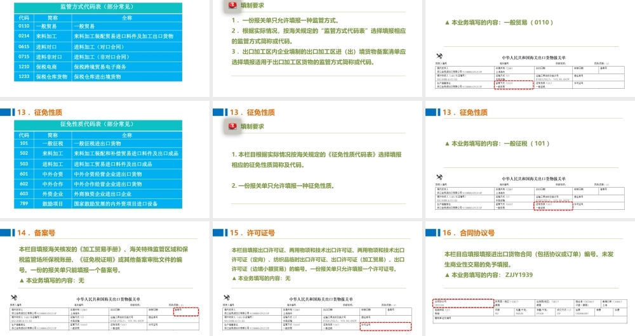The width and height of the screenshot is (635, 336).
Task: Select code cell 502 in the 征免性质 table
Action: click(x=24, y=153)
